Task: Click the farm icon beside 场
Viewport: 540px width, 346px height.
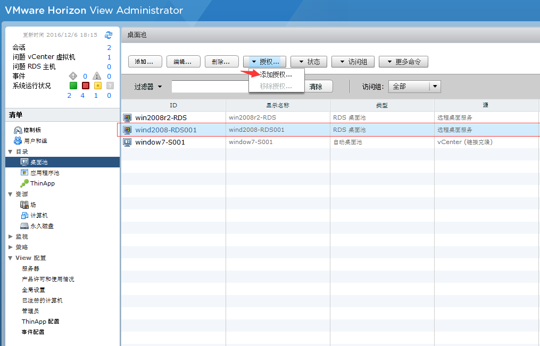Action: (x=24, y=205)
